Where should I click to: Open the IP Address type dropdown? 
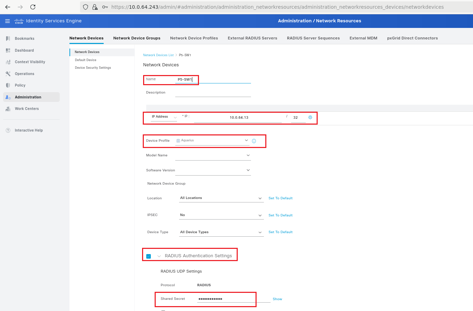tap(164, 117)
